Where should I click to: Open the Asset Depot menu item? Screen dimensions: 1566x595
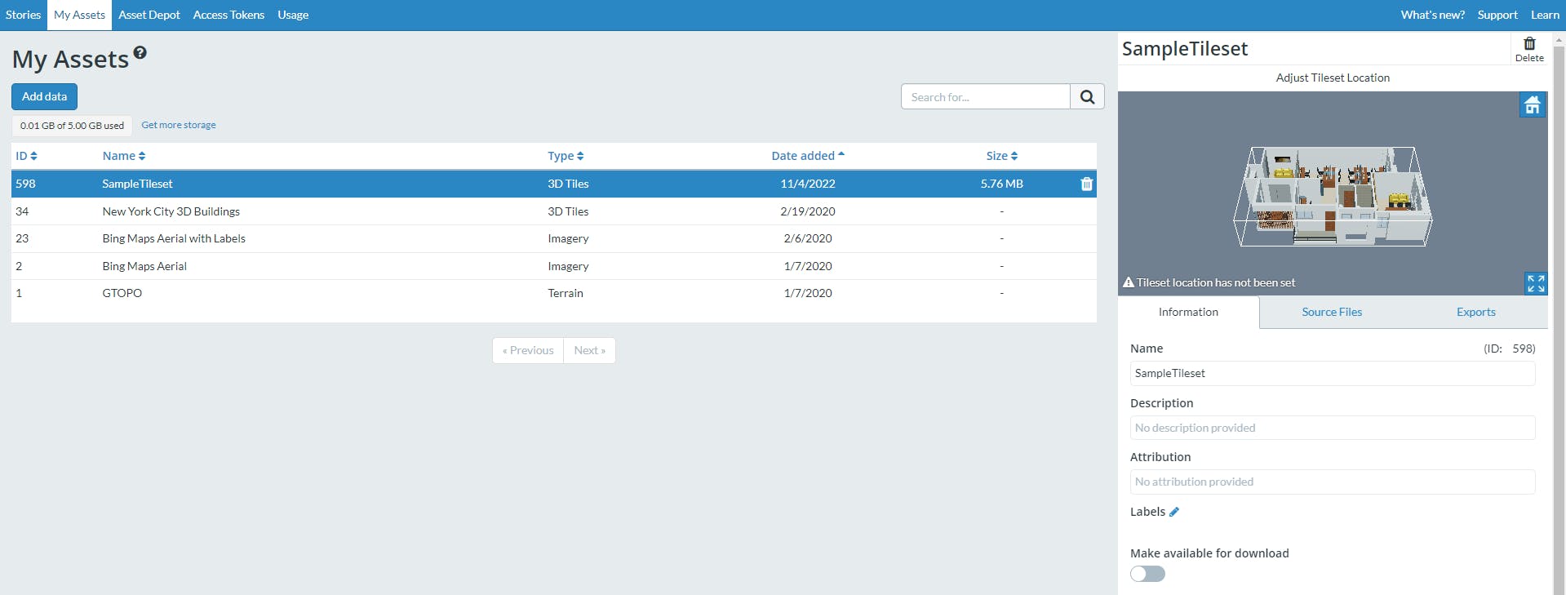click(149, 16)
